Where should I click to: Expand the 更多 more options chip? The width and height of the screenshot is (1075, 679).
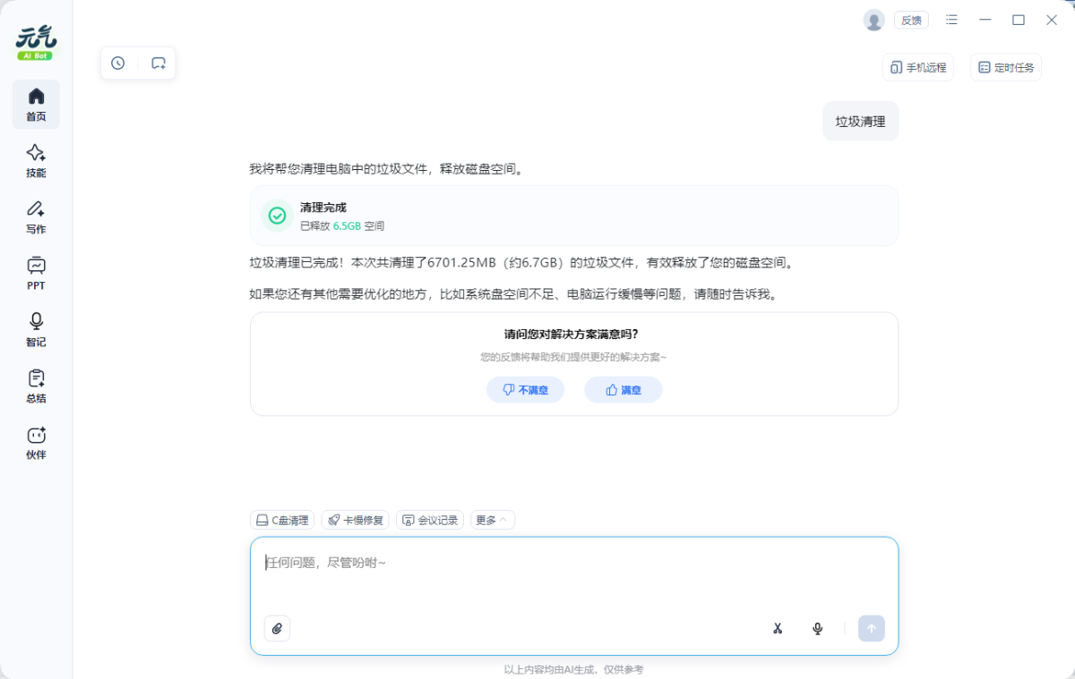point(492,520)
